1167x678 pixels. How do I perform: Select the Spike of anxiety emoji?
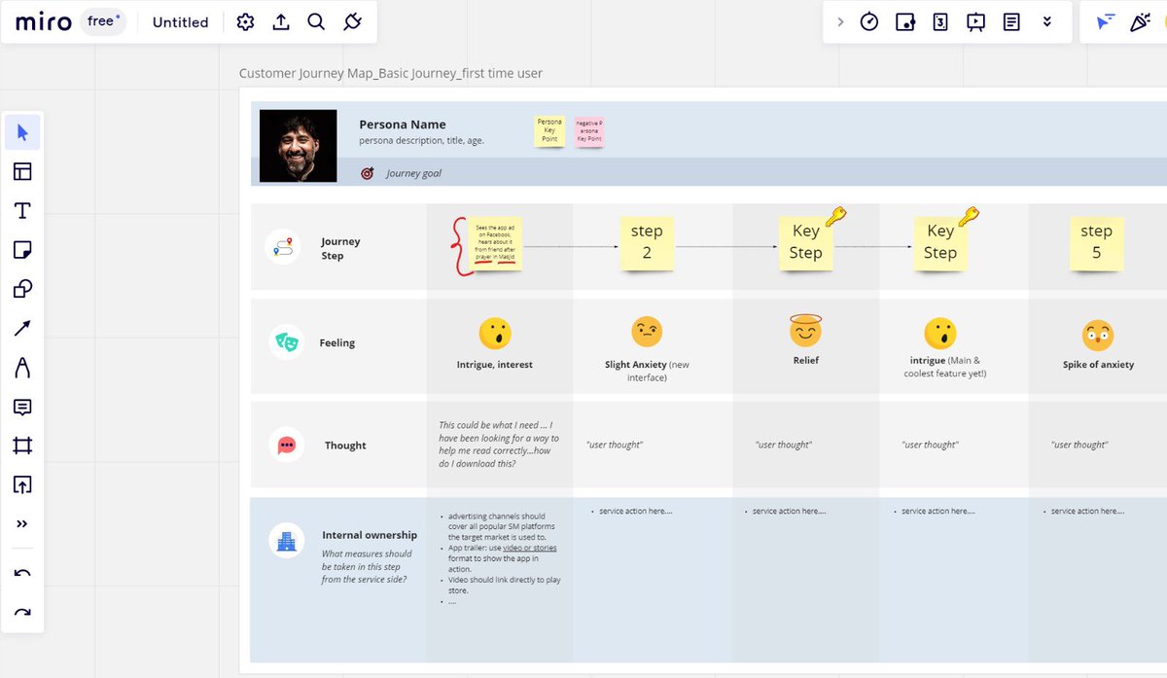1098,336
